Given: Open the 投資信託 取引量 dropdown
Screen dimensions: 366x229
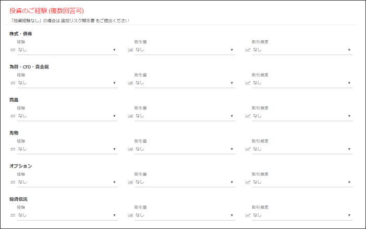Looking at the screenshot, I should tap(185, 215).
